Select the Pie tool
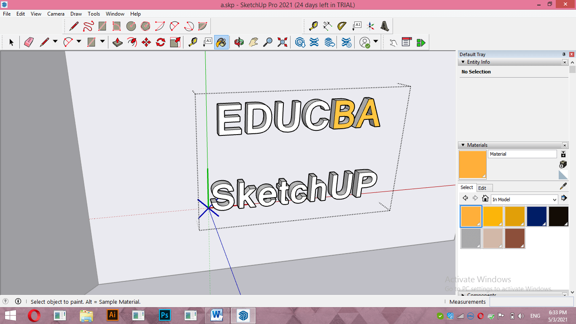The image size is (576, 324). [x=203, y=26]
